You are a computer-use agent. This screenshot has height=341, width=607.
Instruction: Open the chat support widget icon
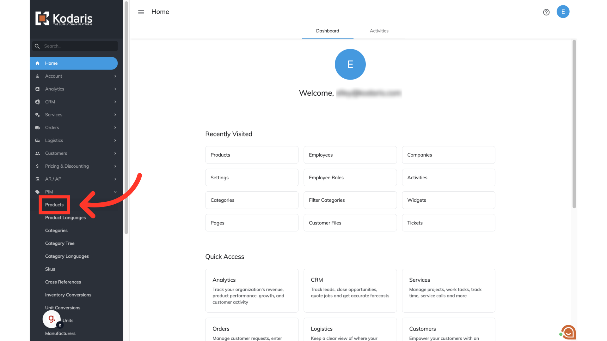(x=568, y=332)
